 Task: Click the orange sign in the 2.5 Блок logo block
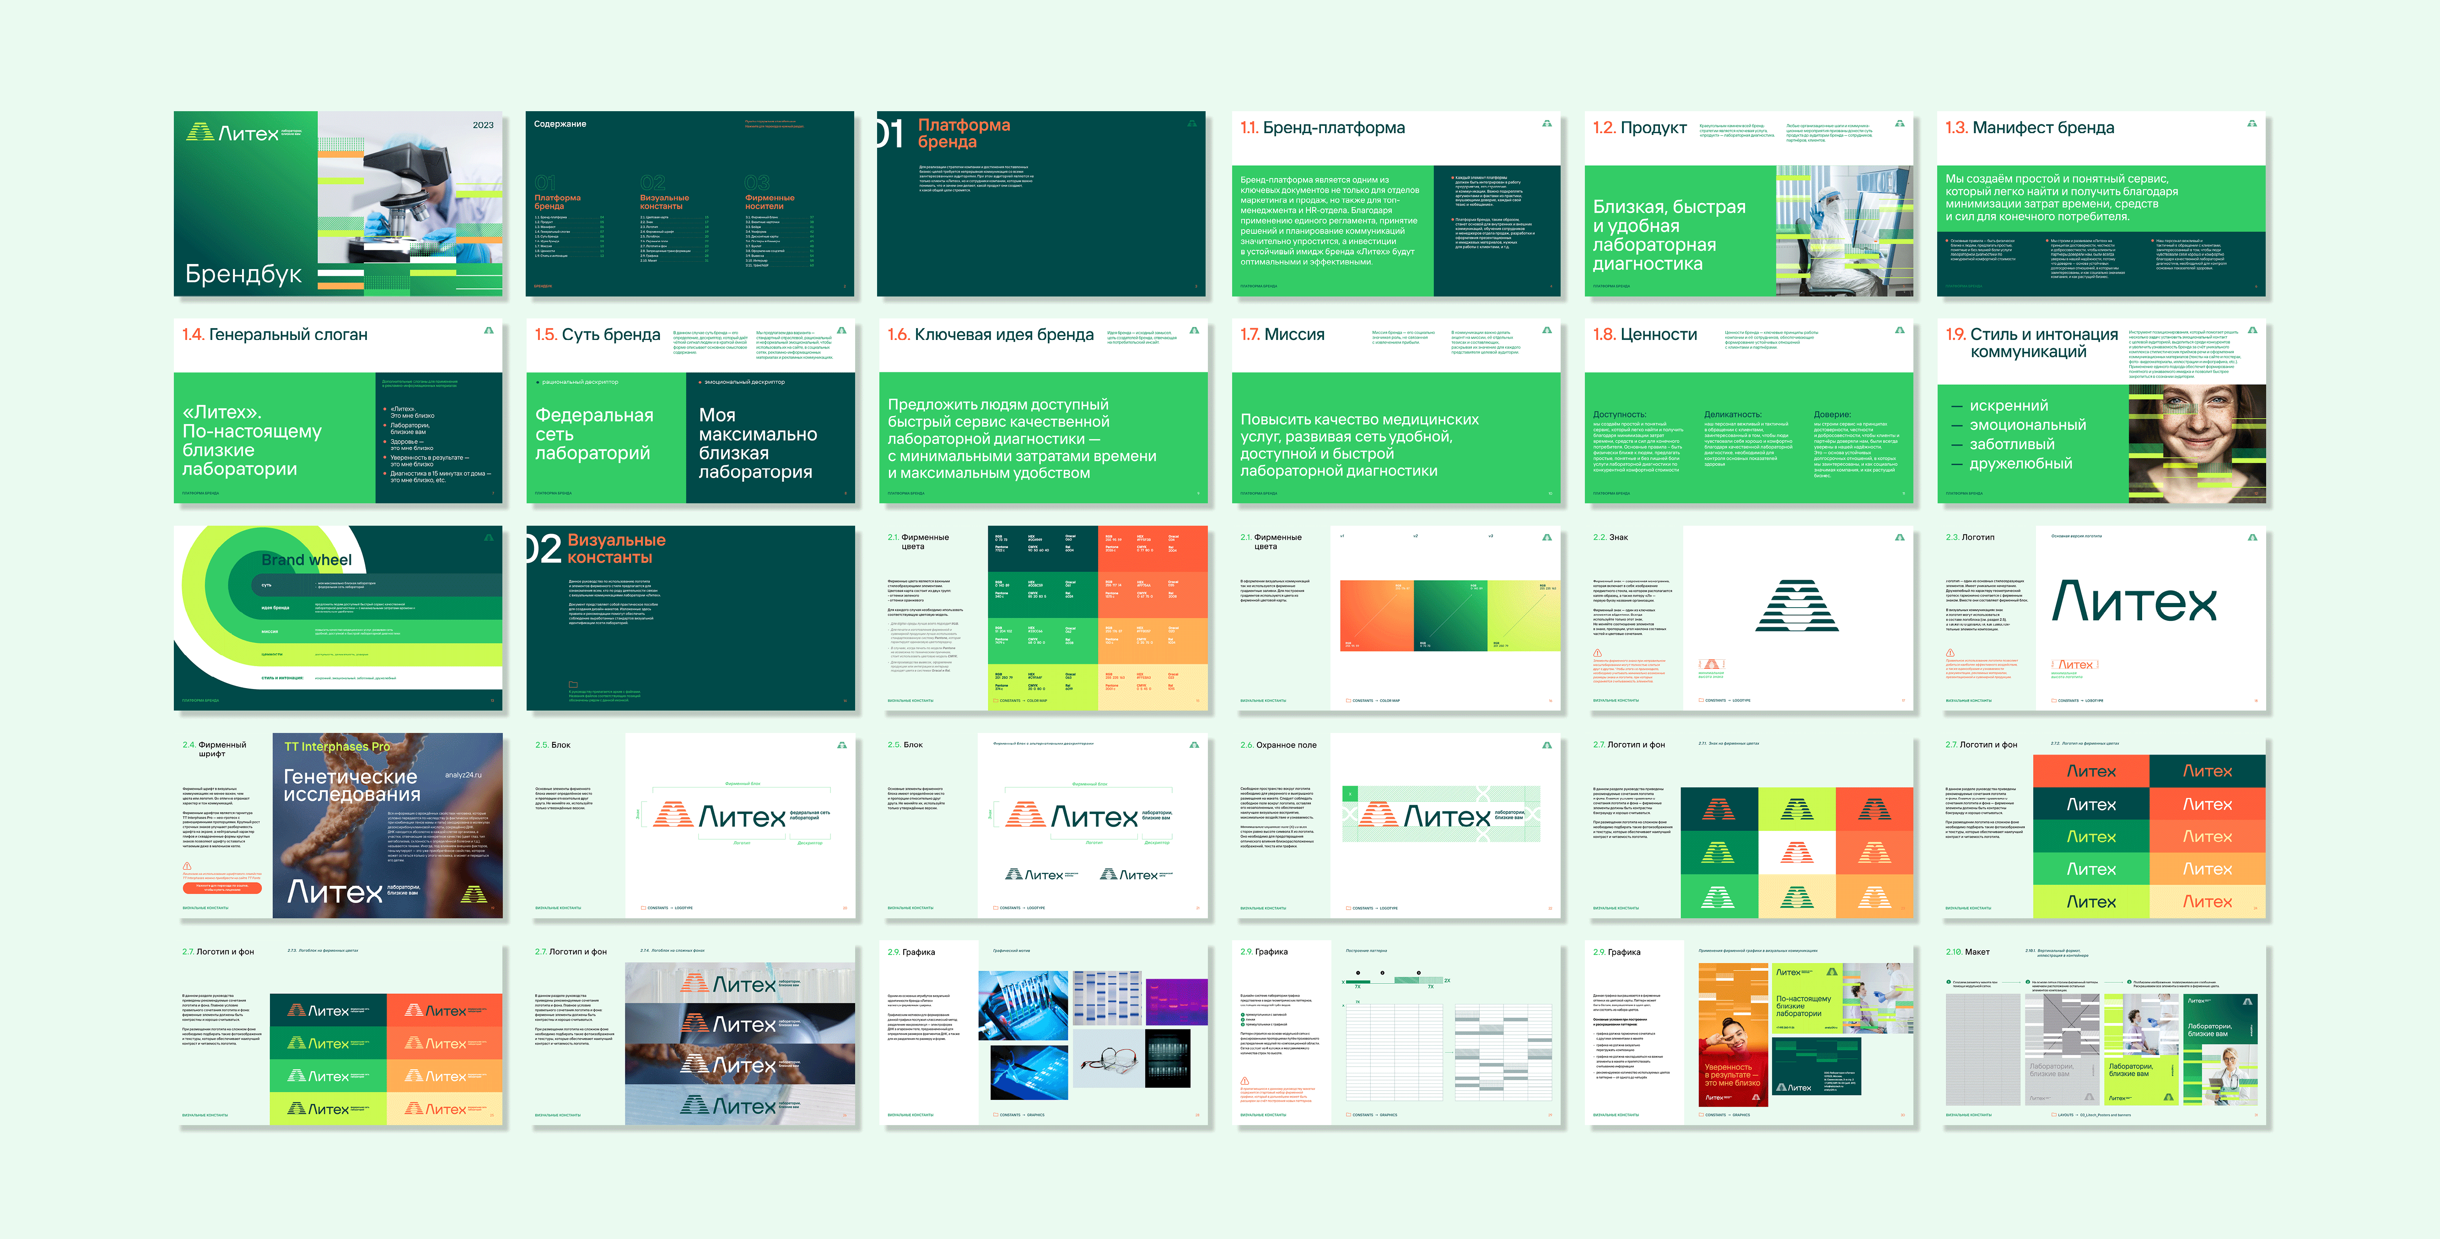[x=673, y=814]
